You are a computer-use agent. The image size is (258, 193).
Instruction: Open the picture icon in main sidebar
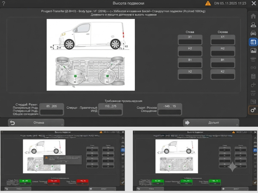[253, 51]
